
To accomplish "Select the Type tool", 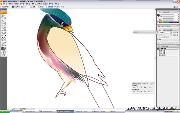I will (x=5, y=20).
